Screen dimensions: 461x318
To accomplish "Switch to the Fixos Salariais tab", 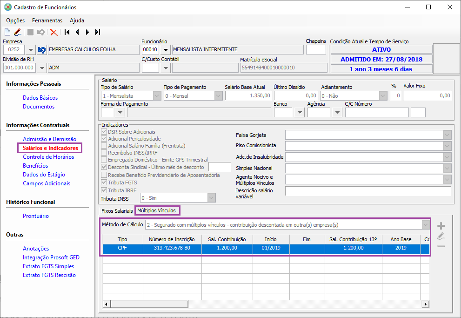I will [117, 211].
